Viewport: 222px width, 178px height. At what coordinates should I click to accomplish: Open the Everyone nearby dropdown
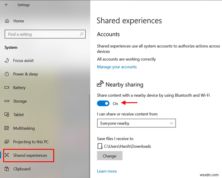tap(136, 123)
